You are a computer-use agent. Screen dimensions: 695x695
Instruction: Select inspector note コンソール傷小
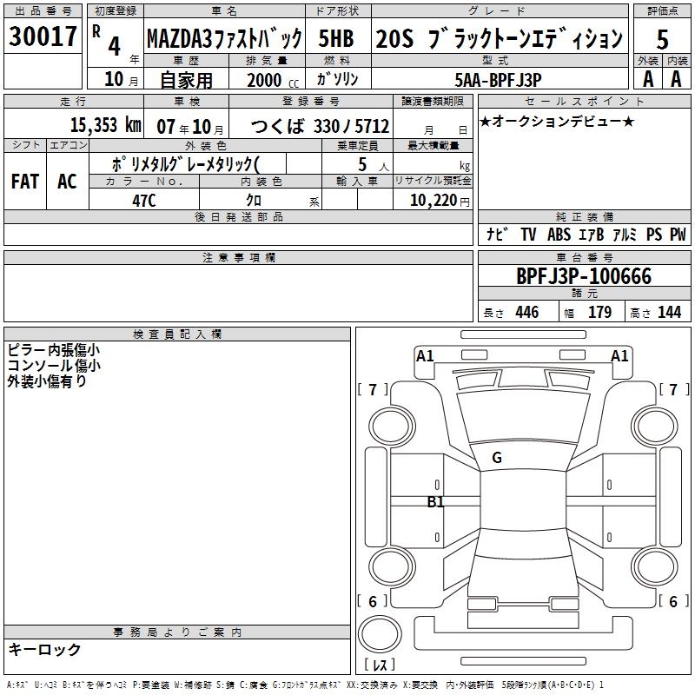[54, 365]
